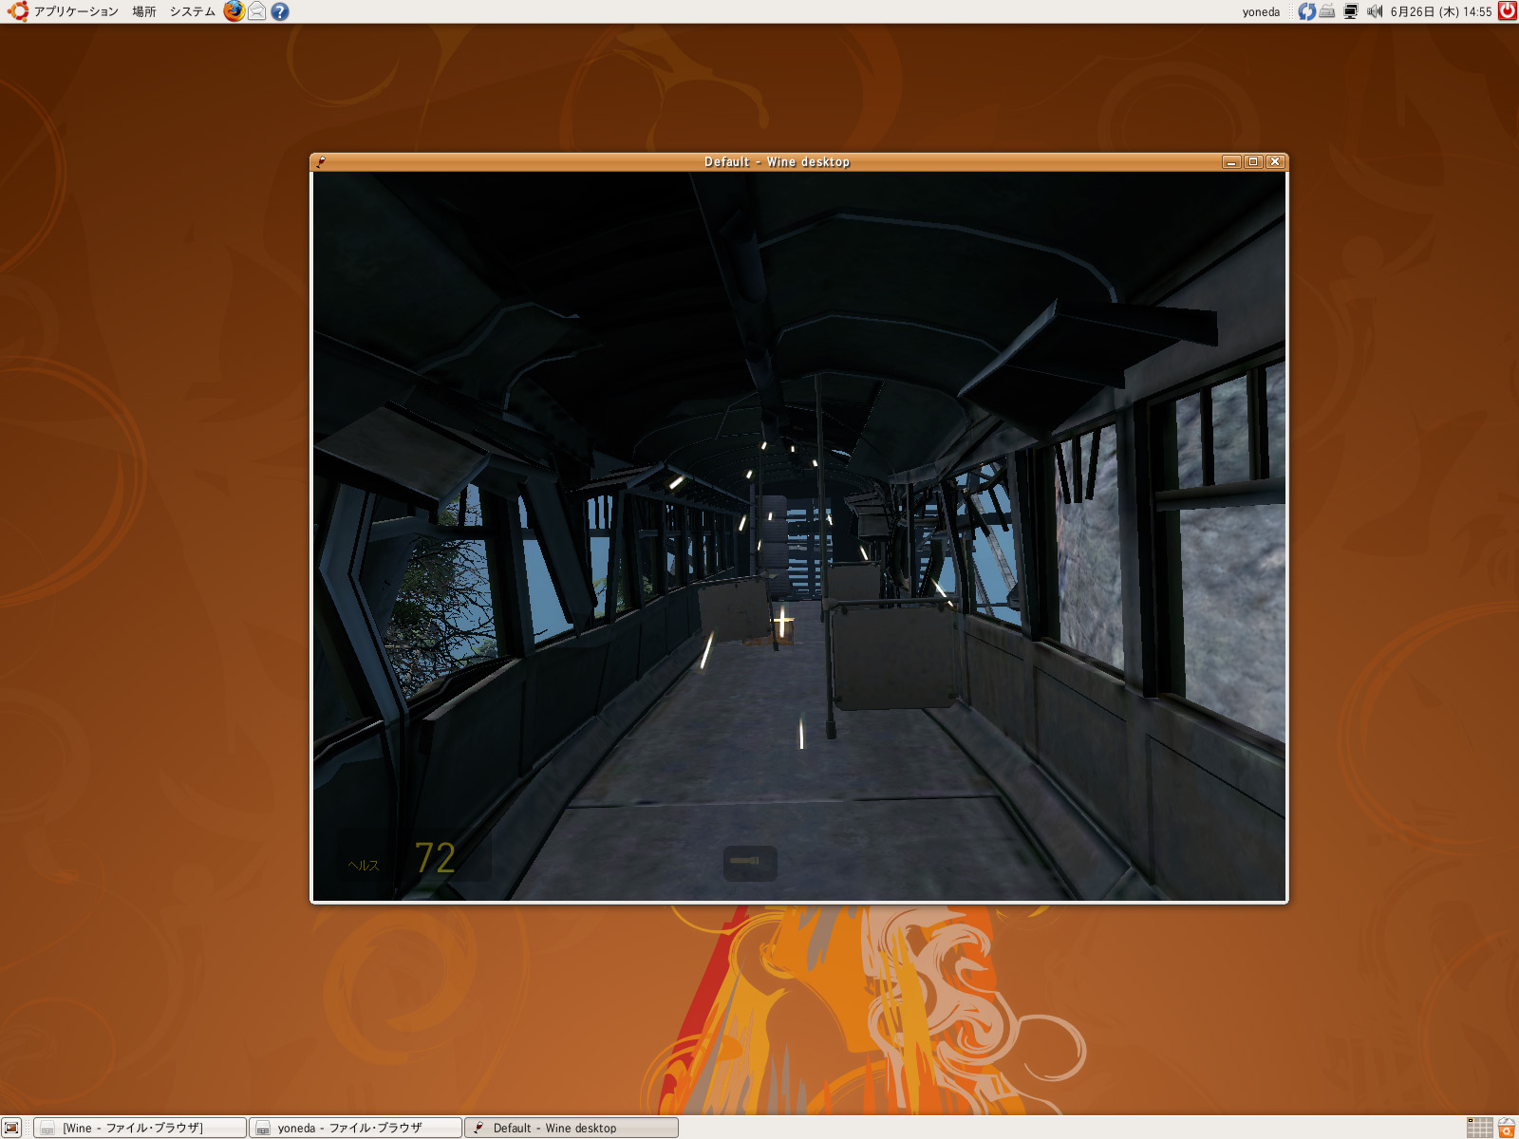The height and width of the screenshot is (1139, 1519).
Task: Switch to the [Wine - ファイル・ブラウザ] taskbar window
Action: (x=140, y=1128)
